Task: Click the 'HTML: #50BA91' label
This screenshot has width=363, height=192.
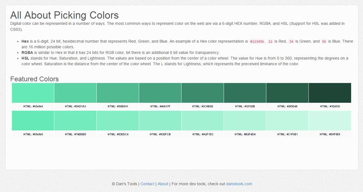Action: [118, 106]
